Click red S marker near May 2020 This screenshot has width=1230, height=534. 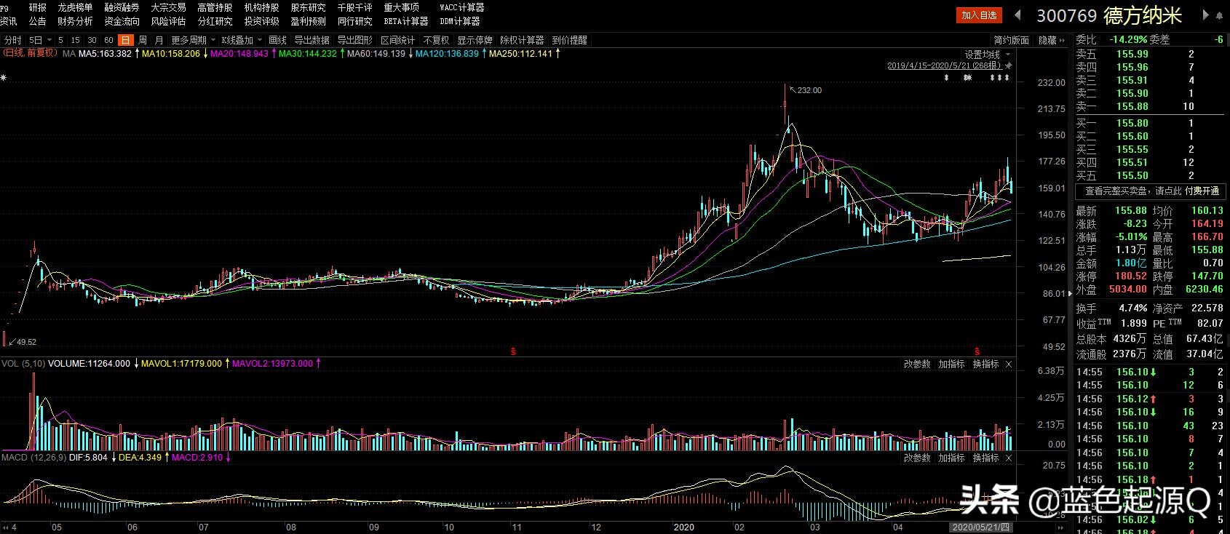click(977, 351)
